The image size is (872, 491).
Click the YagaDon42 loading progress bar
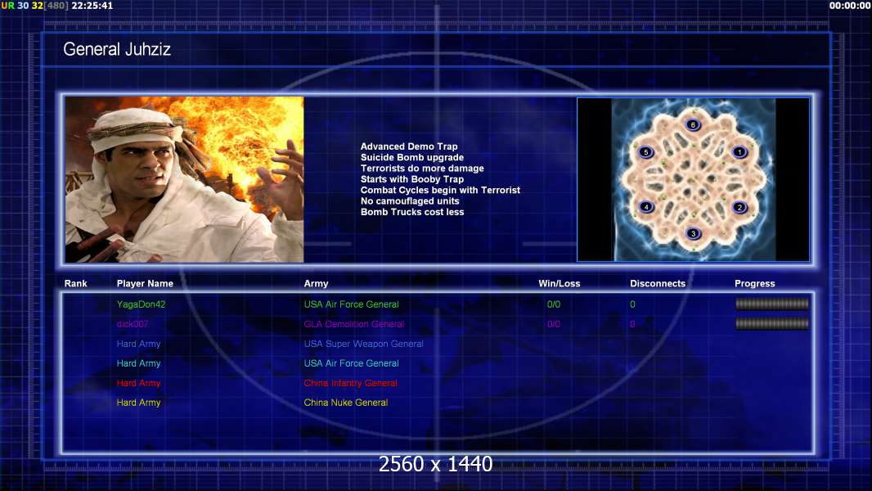[x=772, y=304]
